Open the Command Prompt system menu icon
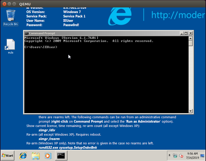206x161 pixels. tap(27, 33)
